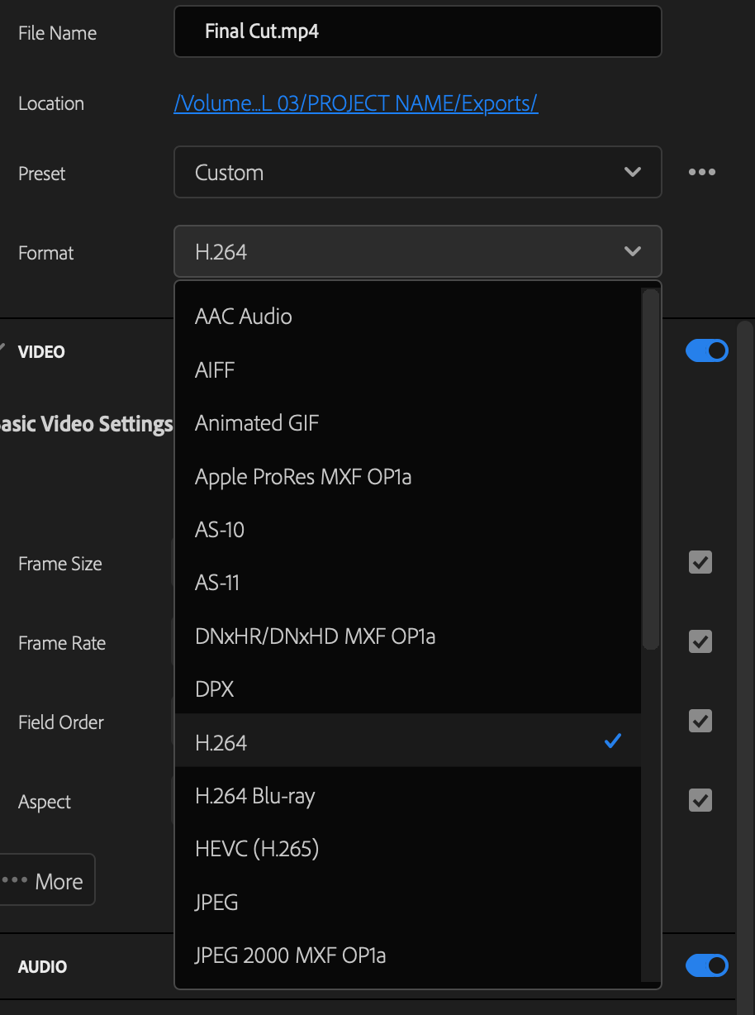Screen dimensions: 755x1015
Task: Toggle the Aspect match source checkbox
Action: point(700,800)
